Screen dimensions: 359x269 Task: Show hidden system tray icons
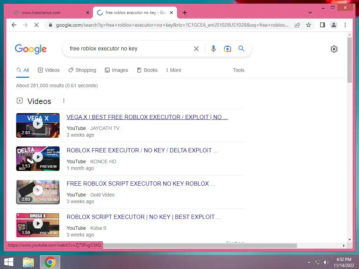point(309,262)
